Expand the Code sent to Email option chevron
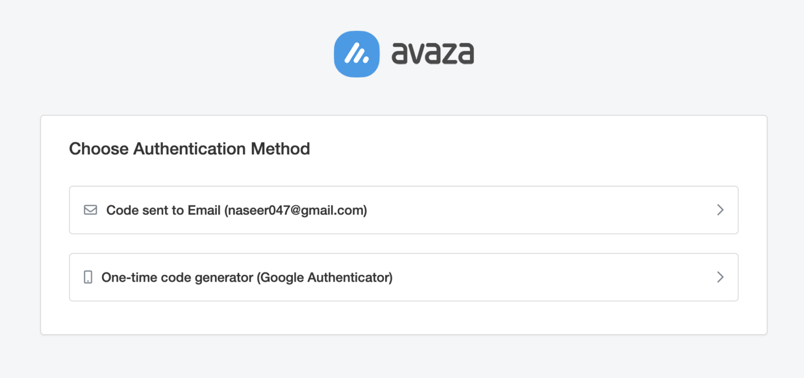Image resolution: width=804 pixels, height=378 pixels. [720, 209]
